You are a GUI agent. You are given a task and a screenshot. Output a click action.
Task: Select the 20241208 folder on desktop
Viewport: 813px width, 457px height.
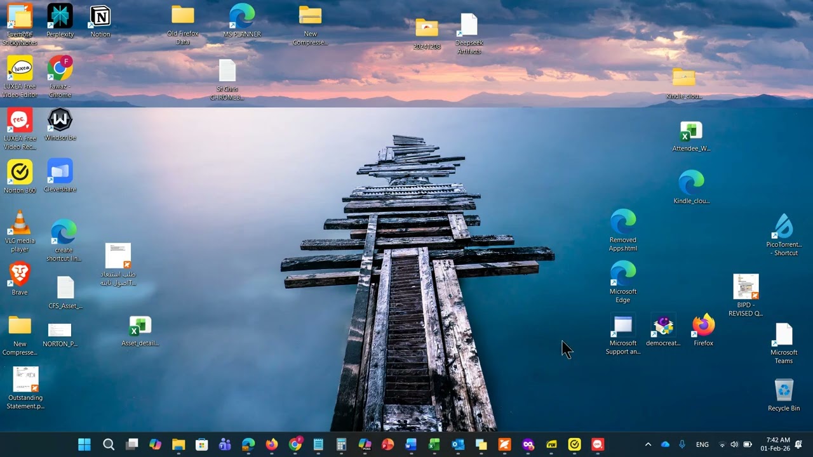(427, 34)
